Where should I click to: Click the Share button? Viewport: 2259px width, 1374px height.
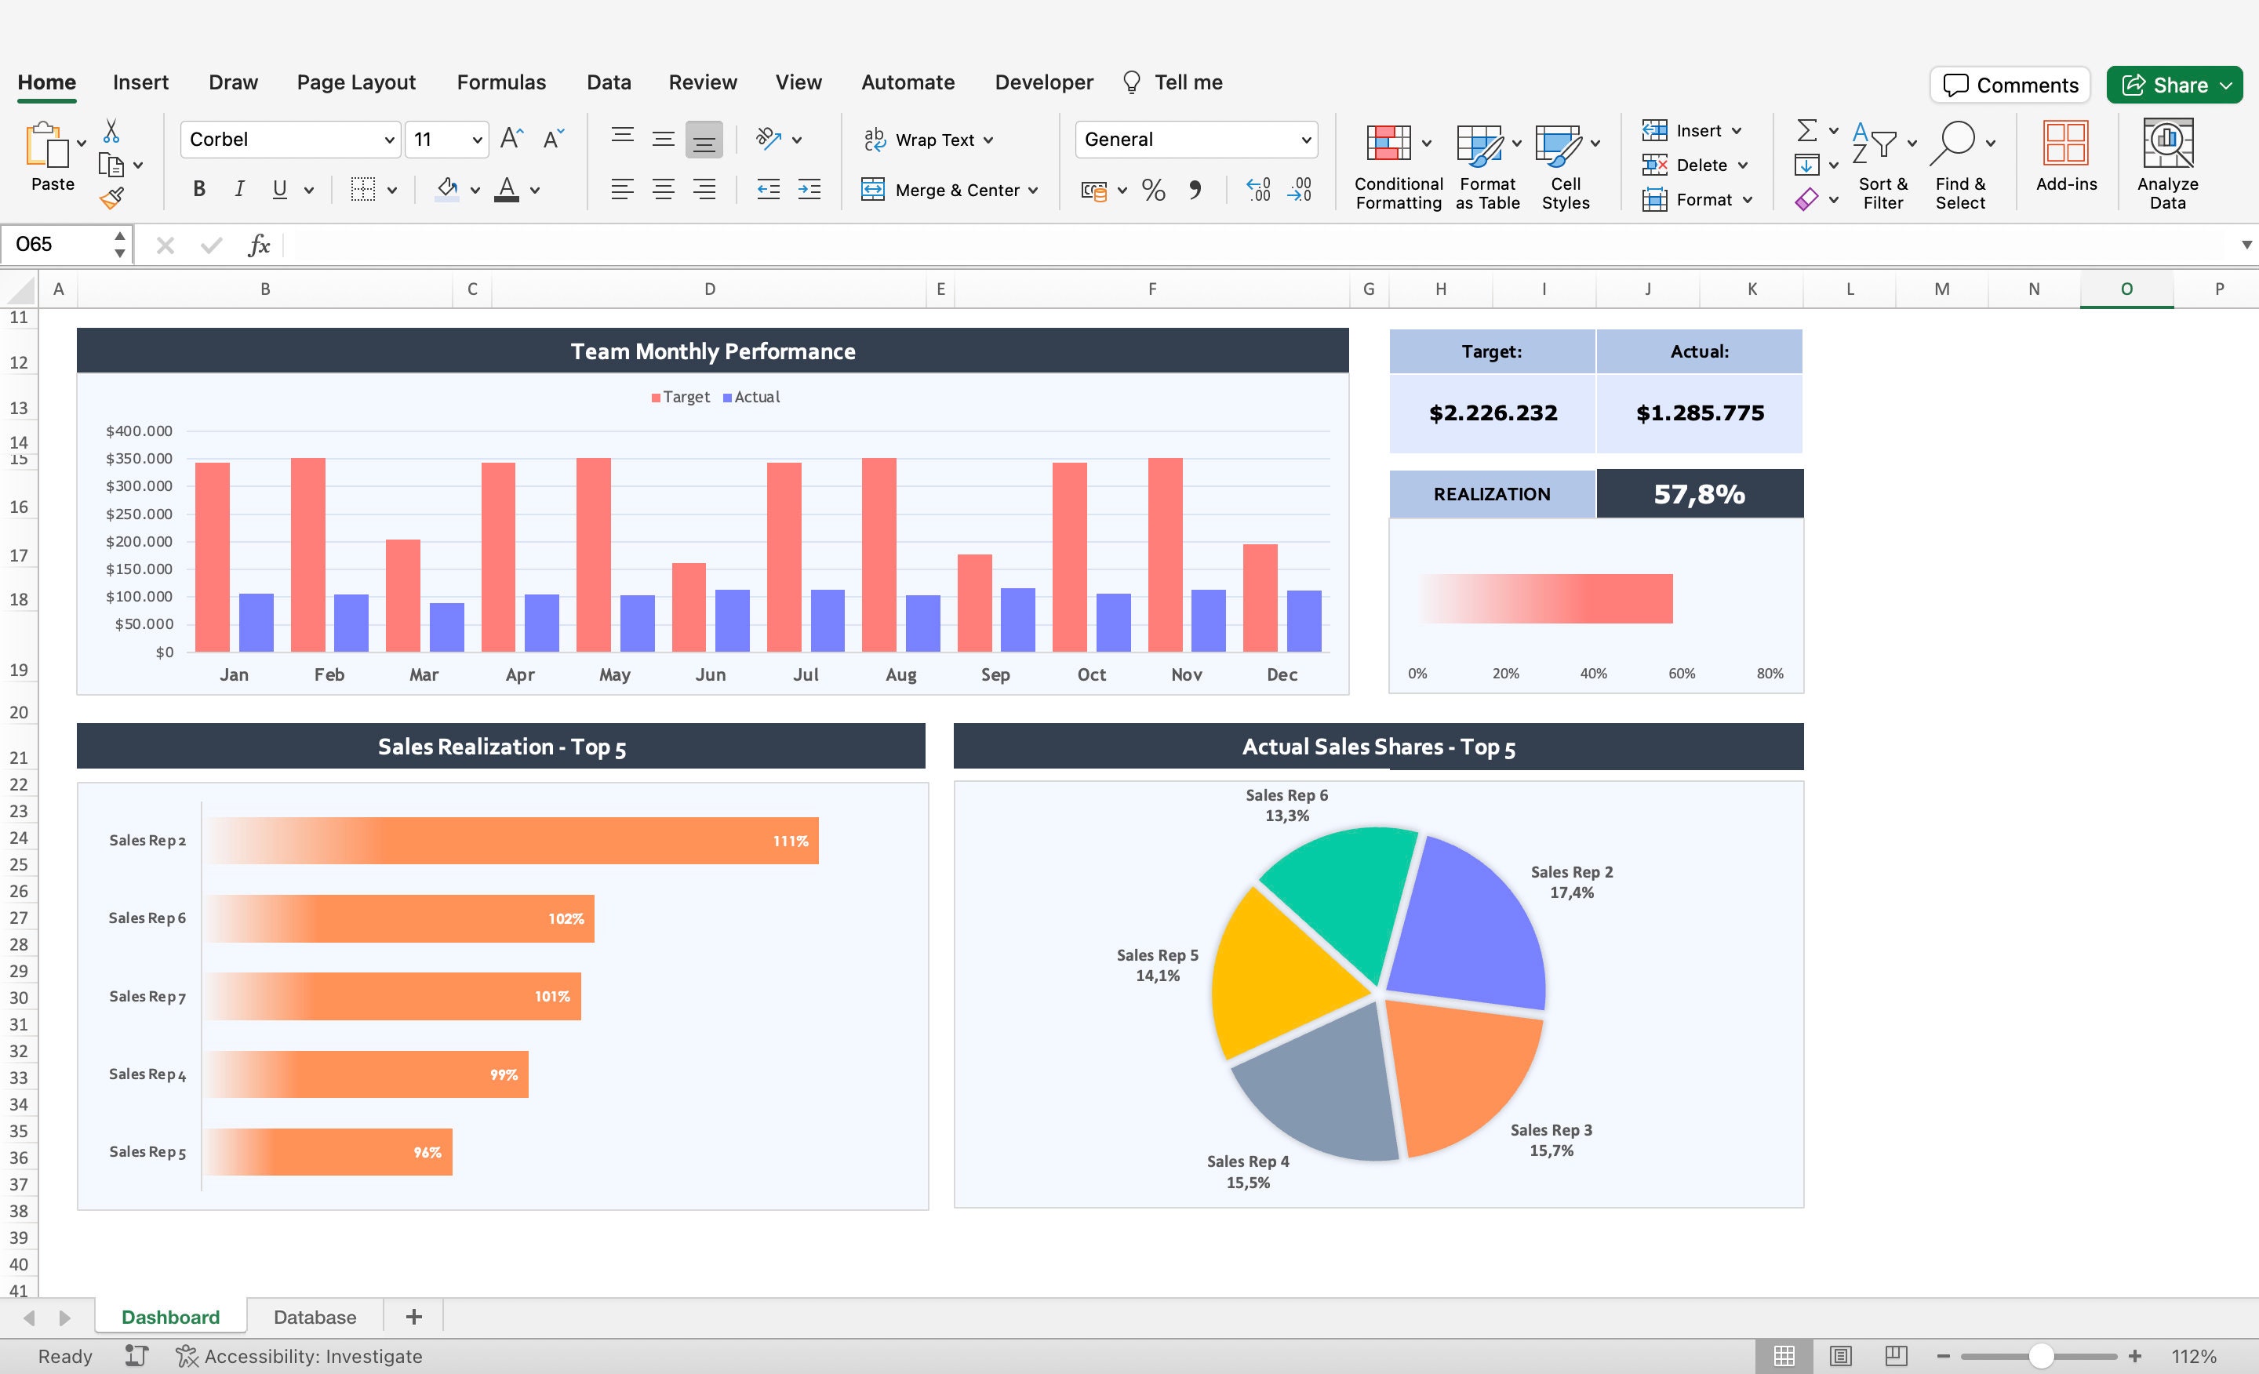click(2174, 85)
